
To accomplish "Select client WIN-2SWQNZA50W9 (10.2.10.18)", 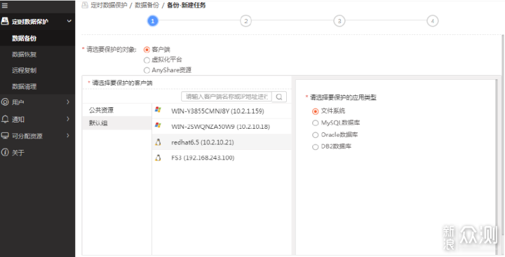I will (x=222, y=127).
